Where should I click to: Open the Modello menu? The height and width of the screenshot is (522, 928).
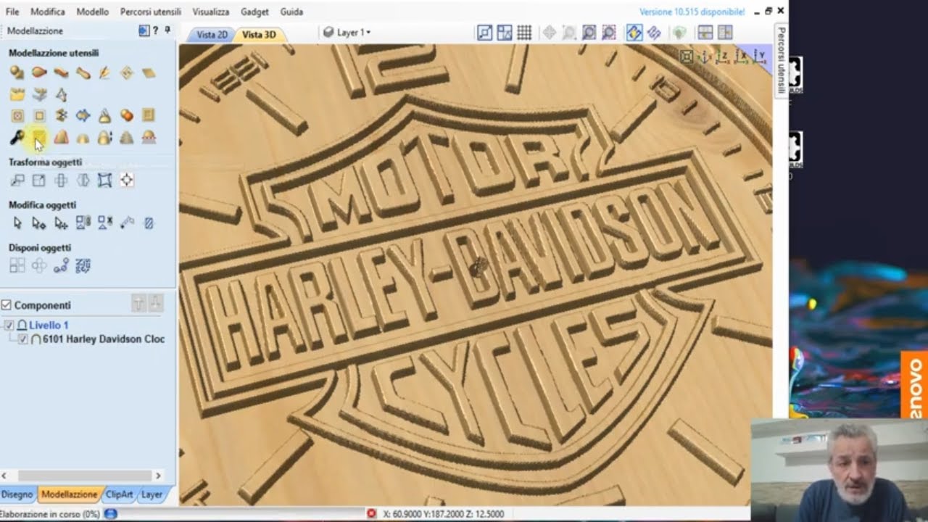pos(93,12)
